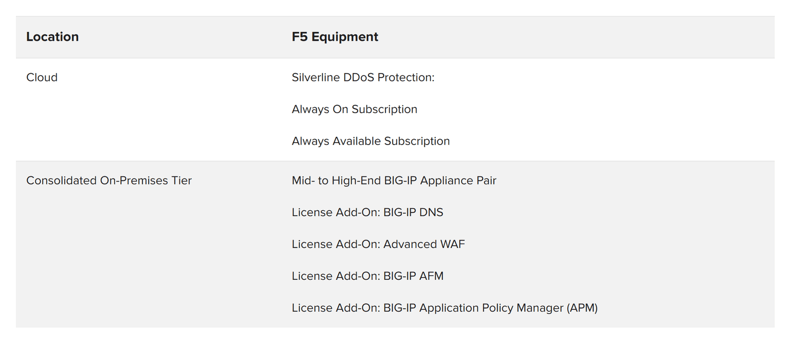Select the Always On Subscription entry

click(354, 109)
